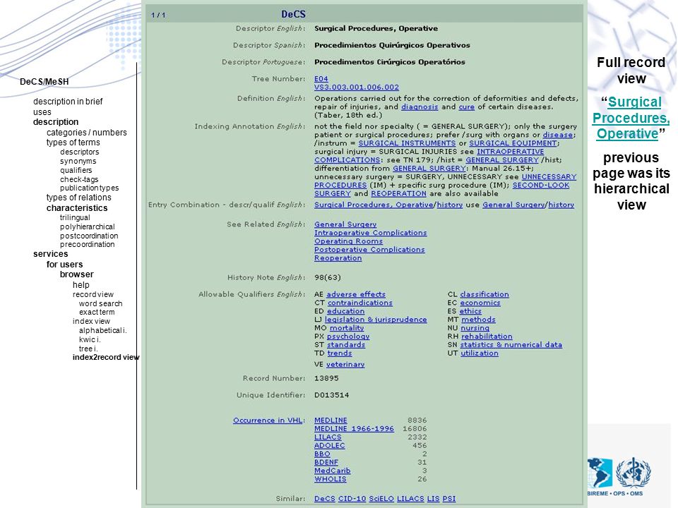Open MEDLINE 1966-1996 occurrence link

pyautogui.click(x=354, y=428)
